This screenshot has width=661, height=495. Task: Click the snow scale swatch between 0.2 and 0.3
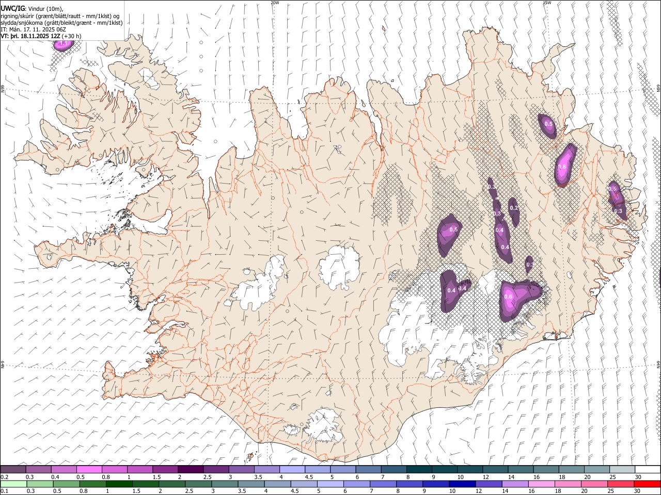[x=13, y=469]
